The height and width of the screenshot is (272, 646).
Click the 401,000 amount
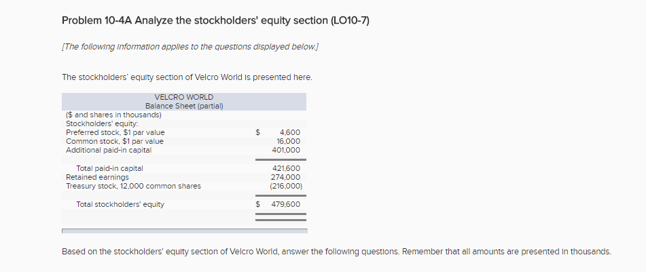pos(286,150)
